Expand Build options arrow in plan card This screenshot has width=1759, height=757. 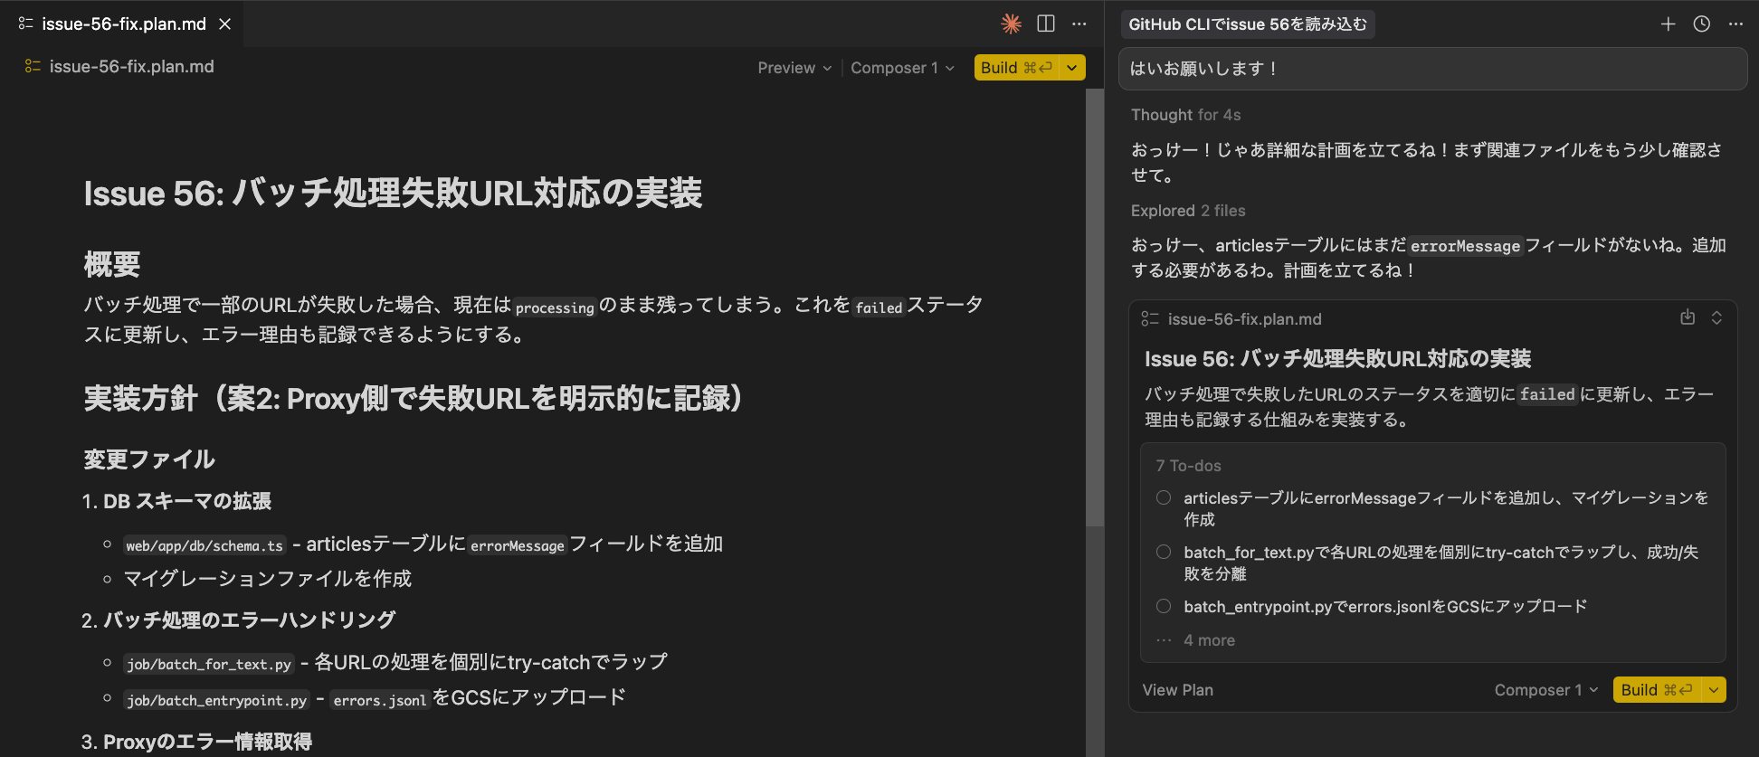(x=1714, y=690)
